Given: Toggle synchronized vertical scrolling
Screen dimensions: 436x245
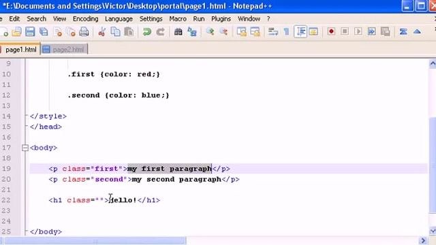Looking at the screenshot, I should point(241,32).
